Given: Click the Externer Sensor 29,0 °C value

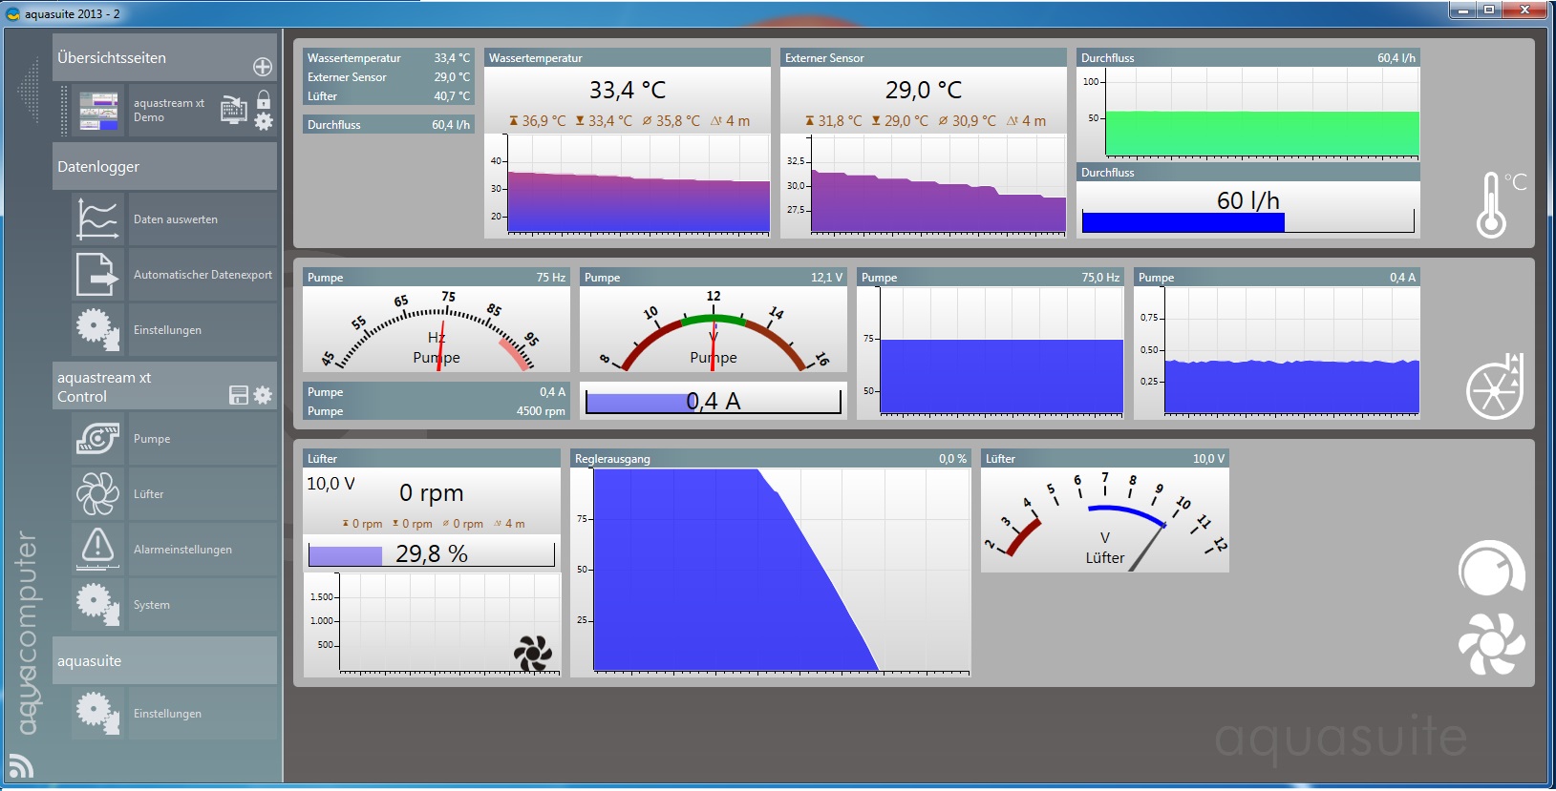Looking at the screenshot, I should [924, 91].
